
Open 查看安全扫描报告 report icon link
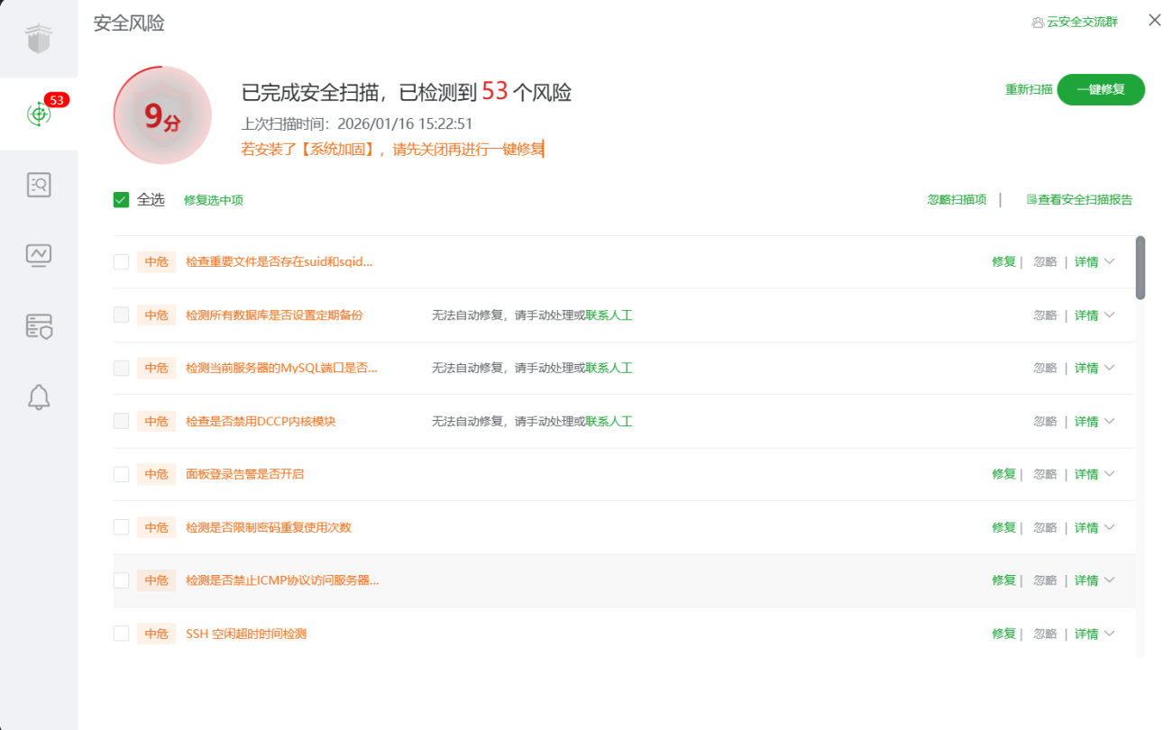[1079, 200]
